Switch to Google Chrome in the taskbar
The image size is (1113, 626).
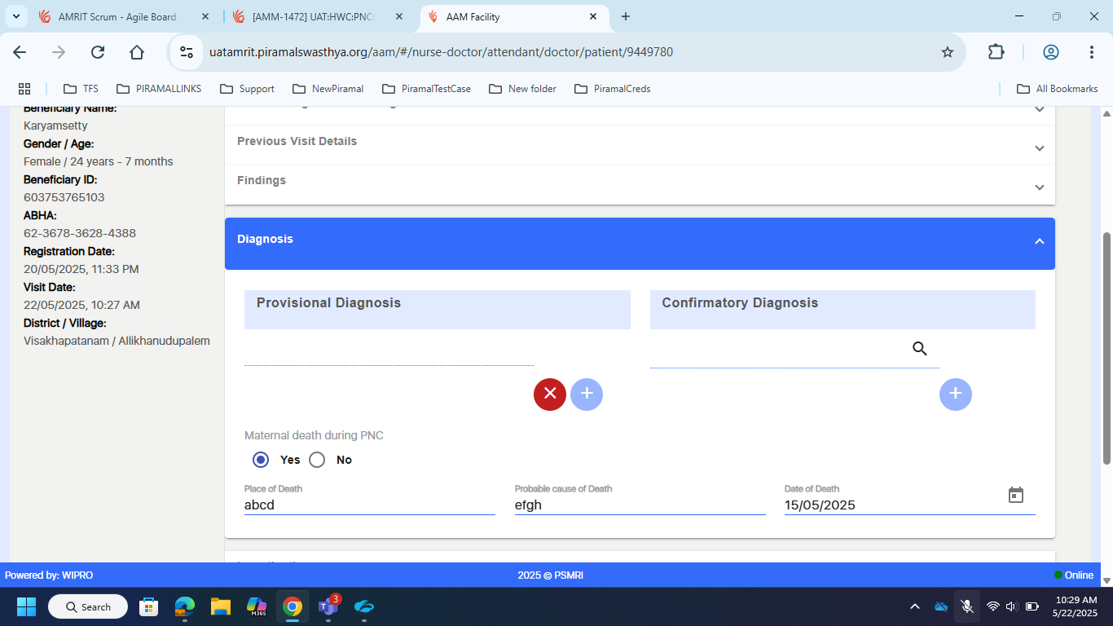[293, 606]
